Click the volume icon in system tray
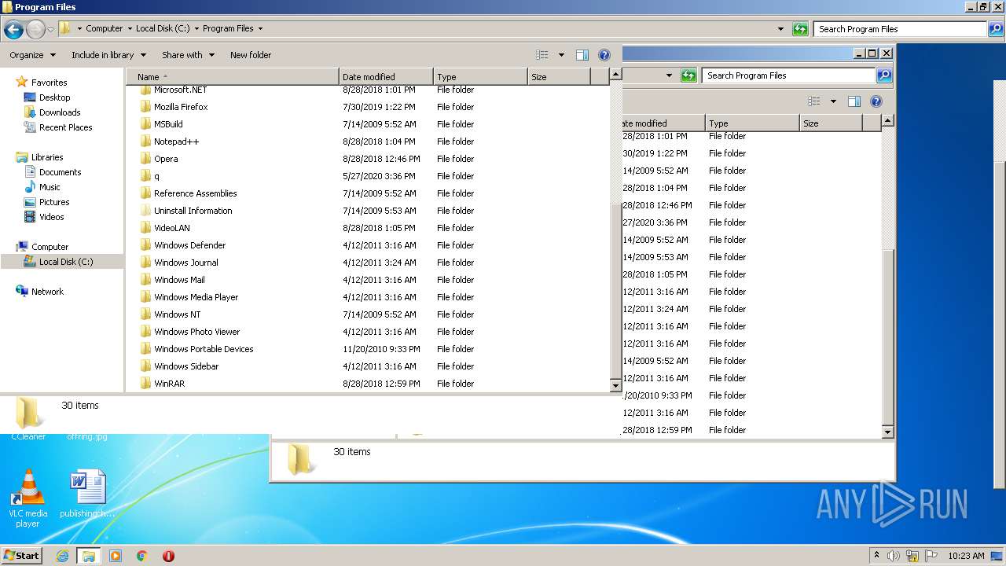This screenshot has width=1006, height=566. tap(894, 556)
